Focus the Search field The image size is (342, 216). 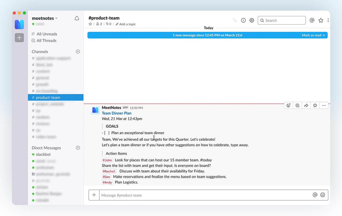282,20
